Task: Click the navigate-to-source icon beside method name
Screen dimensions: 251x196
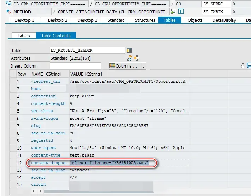Action: [173, 12]
